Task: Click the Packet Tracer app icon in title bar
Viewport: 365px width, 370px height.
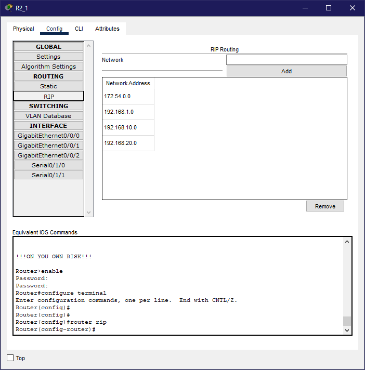Action: [8, 8]
